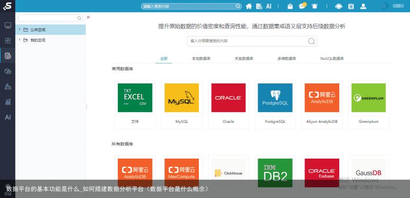410x198 pixels.
Task: Expand the 我的空间 tree node
Action: tap(19, 40)
